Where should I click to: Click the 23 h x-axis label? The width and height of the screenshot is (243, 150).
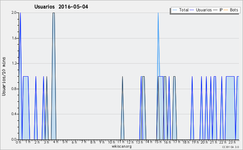232,142
